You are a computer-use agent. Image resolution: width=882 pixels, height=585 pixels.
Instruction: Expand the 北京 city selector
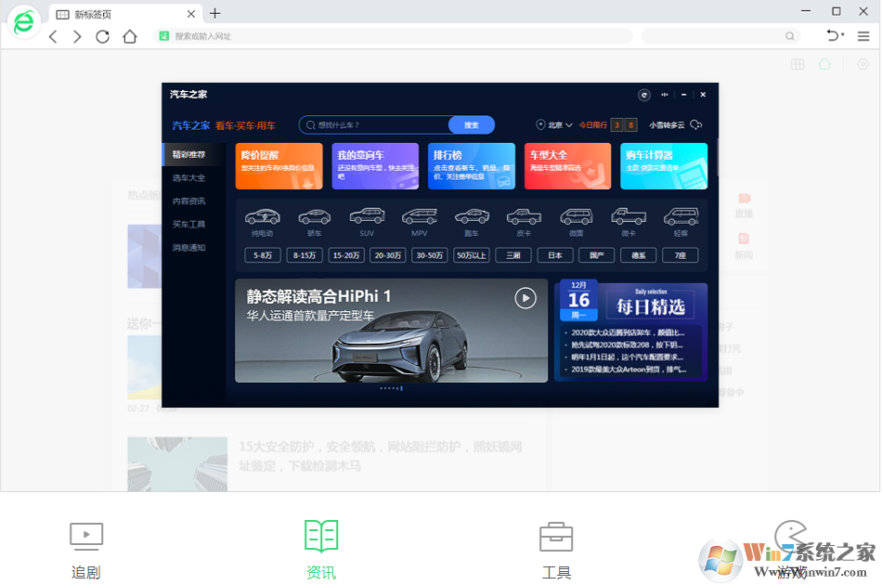pos(554,123)
